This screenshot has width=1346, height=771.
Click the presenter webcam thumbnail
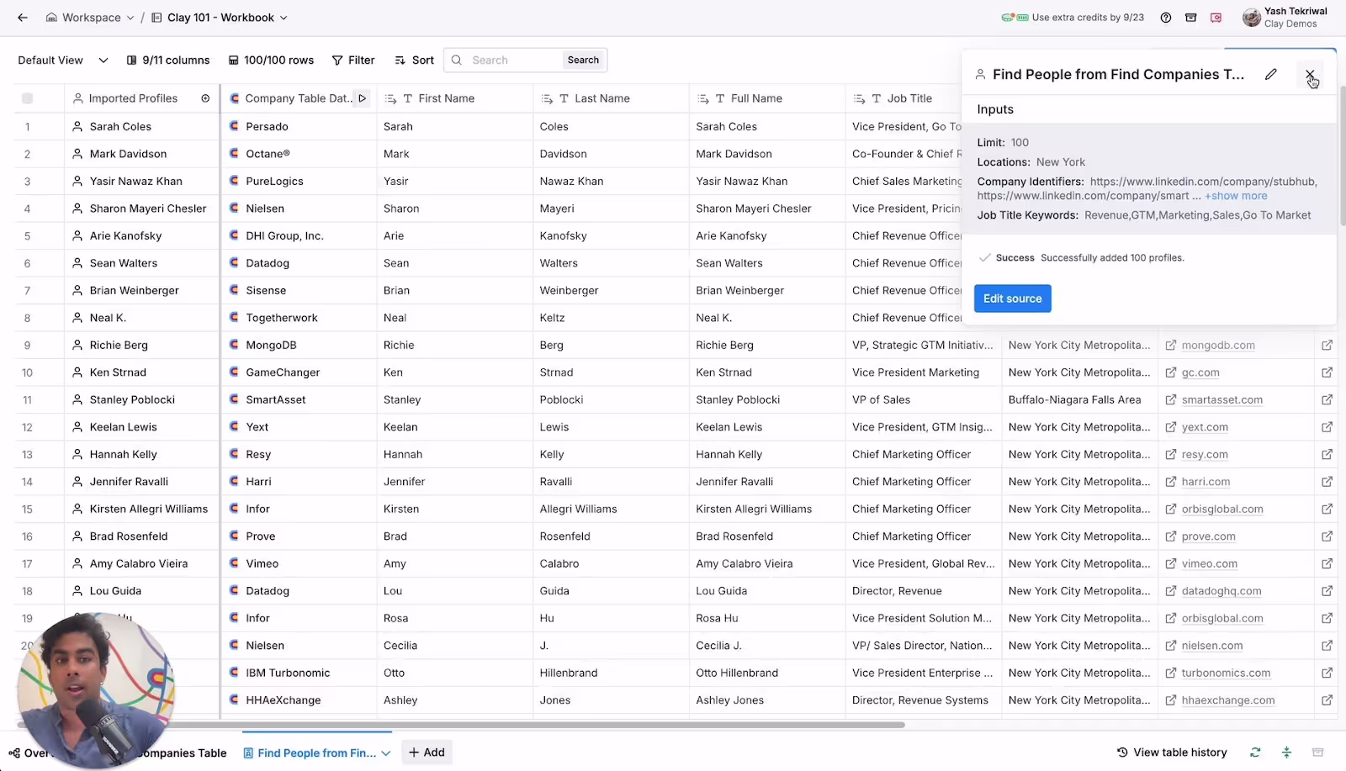coord(94,691)
